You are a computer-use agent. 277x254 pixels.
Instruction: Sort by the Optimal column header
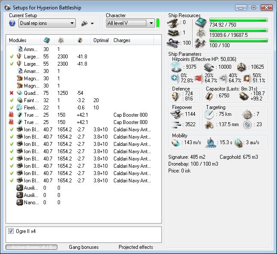pos(101,40)
